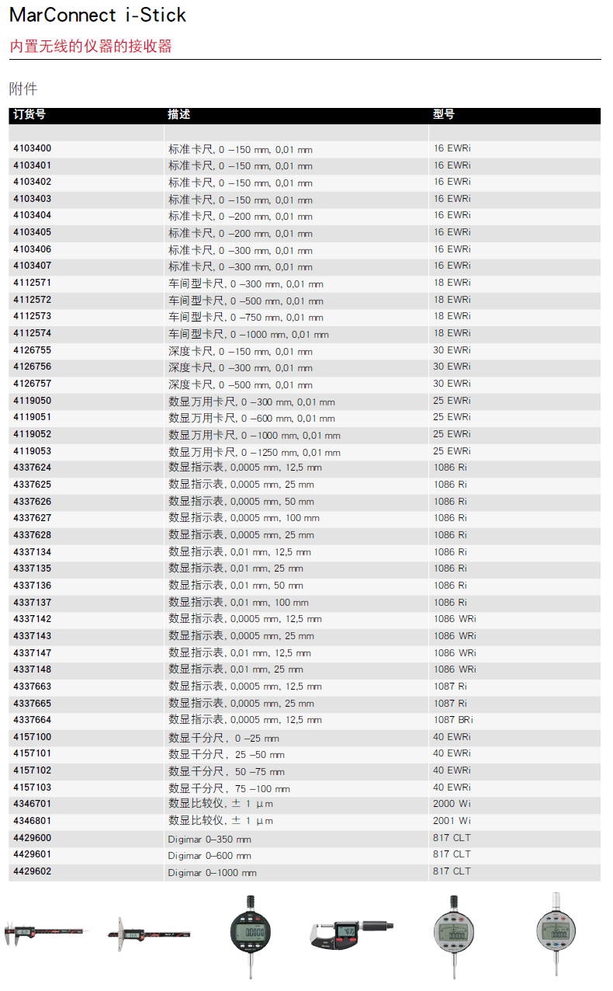Click the 订货号 column header

tap(29, 115)
